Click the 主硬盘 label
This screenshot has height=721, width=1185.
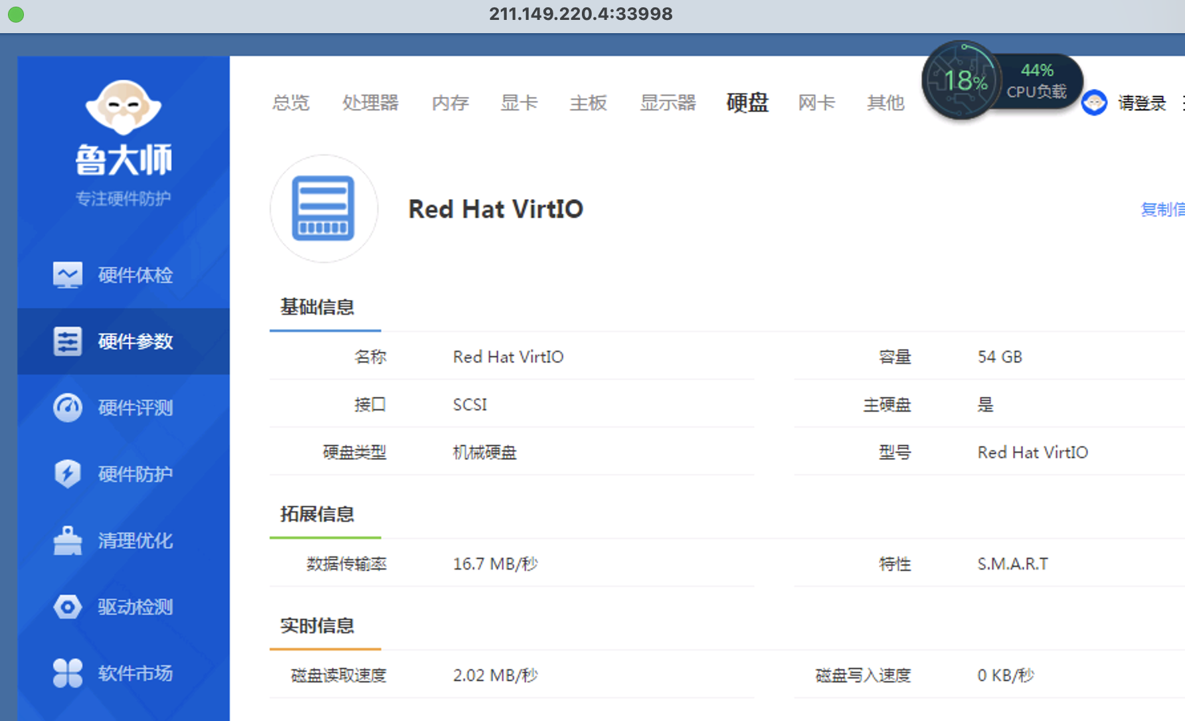[x=887, y=405]
